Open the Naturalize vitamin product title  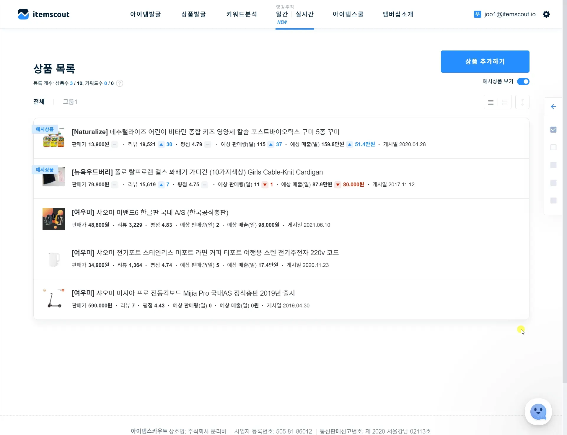206,132
